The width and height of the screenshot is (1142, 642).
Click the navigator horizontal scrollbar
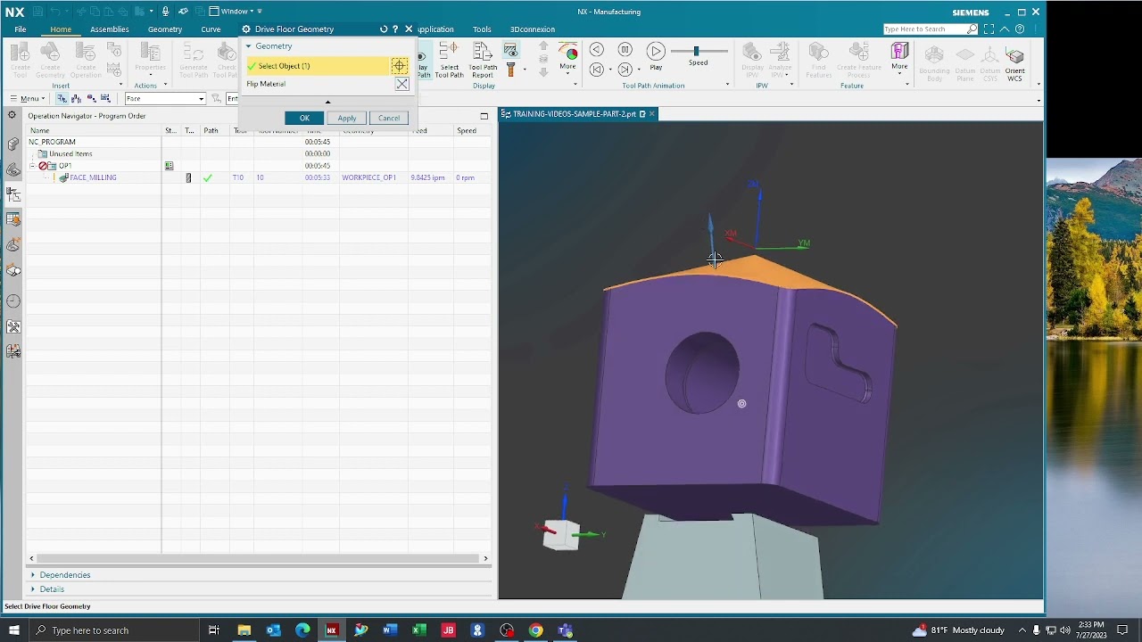coord(258,558)
